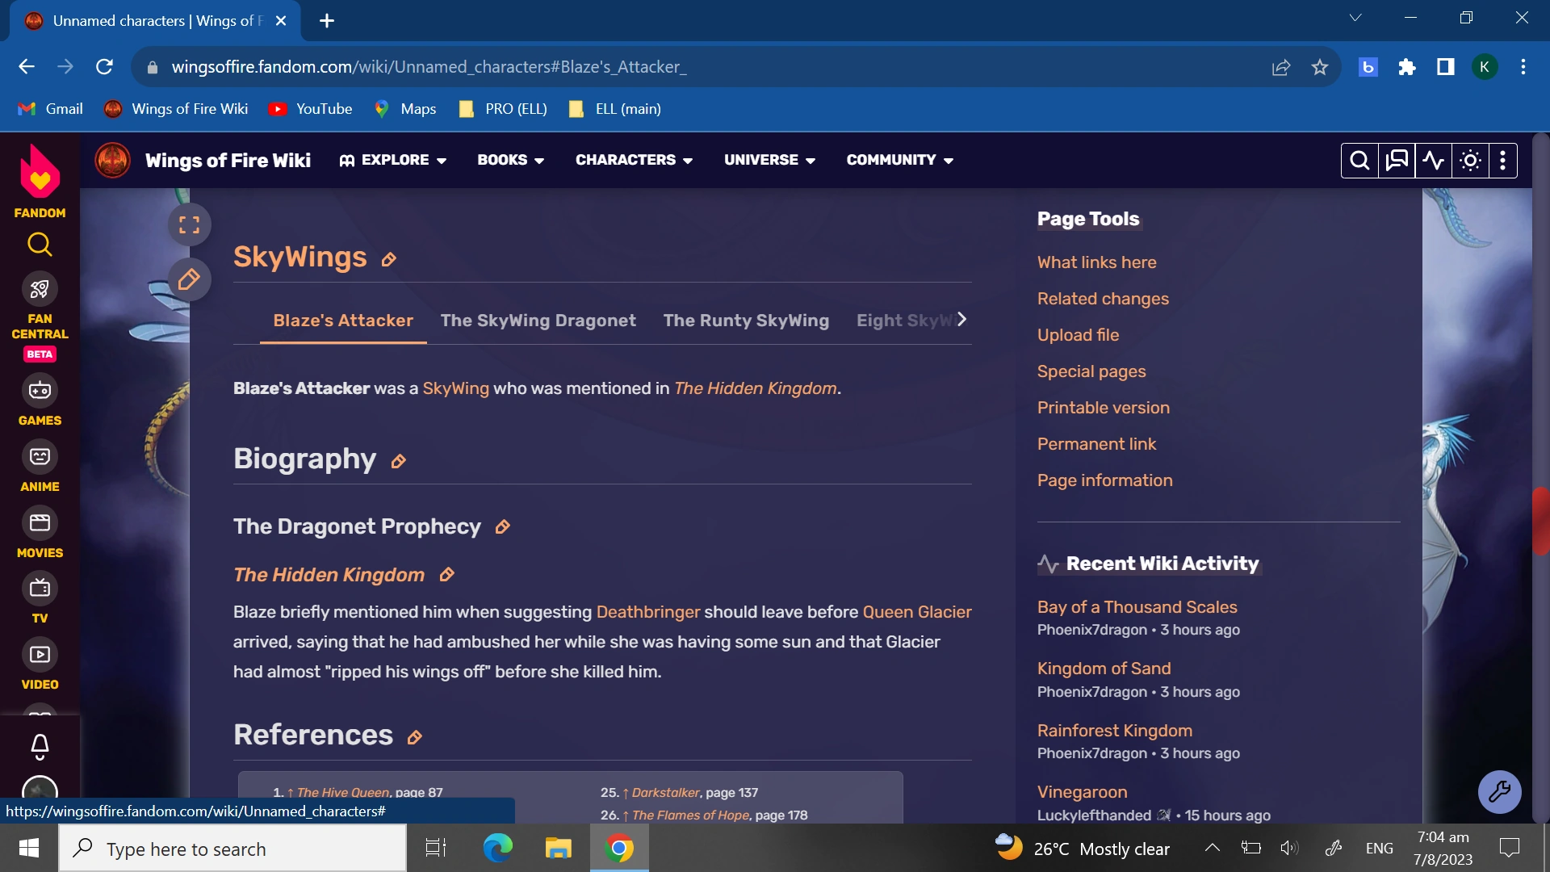Select The Runty SkyWing tab
Image resolution: width=1550 pixels, height=872 pixels.
point(745,321)
